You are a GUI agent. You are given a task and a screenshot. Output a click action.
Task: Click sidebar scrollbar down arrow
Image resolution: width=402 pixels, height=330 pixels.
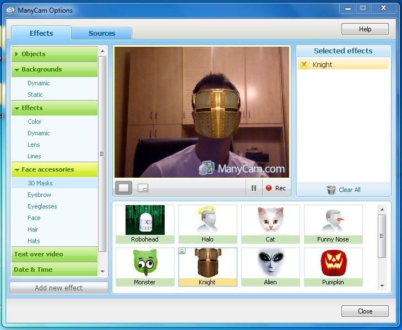(x=102, y=271)
